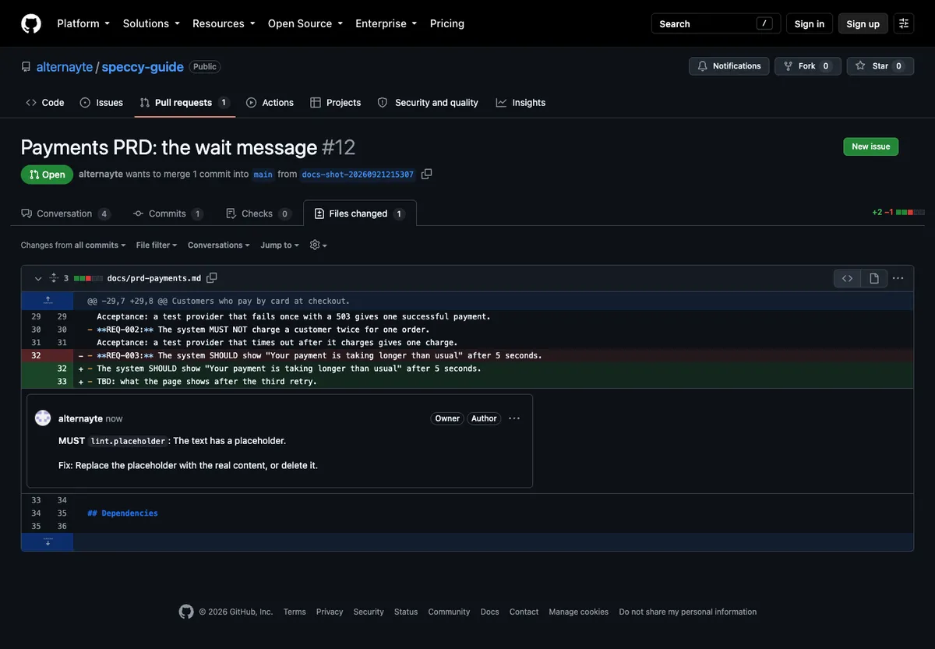Open the footer Contact link
Screen dimensions: 935x649
pyautogui.click(x=524, y=612)
